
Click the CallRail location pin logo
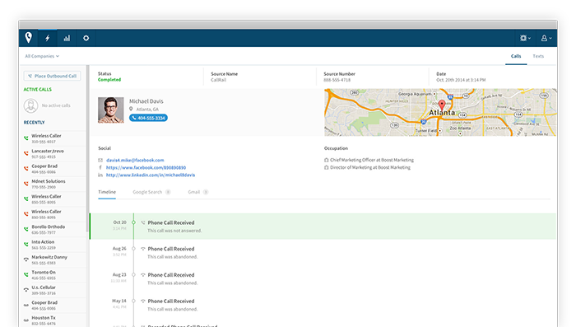point(29,37)
